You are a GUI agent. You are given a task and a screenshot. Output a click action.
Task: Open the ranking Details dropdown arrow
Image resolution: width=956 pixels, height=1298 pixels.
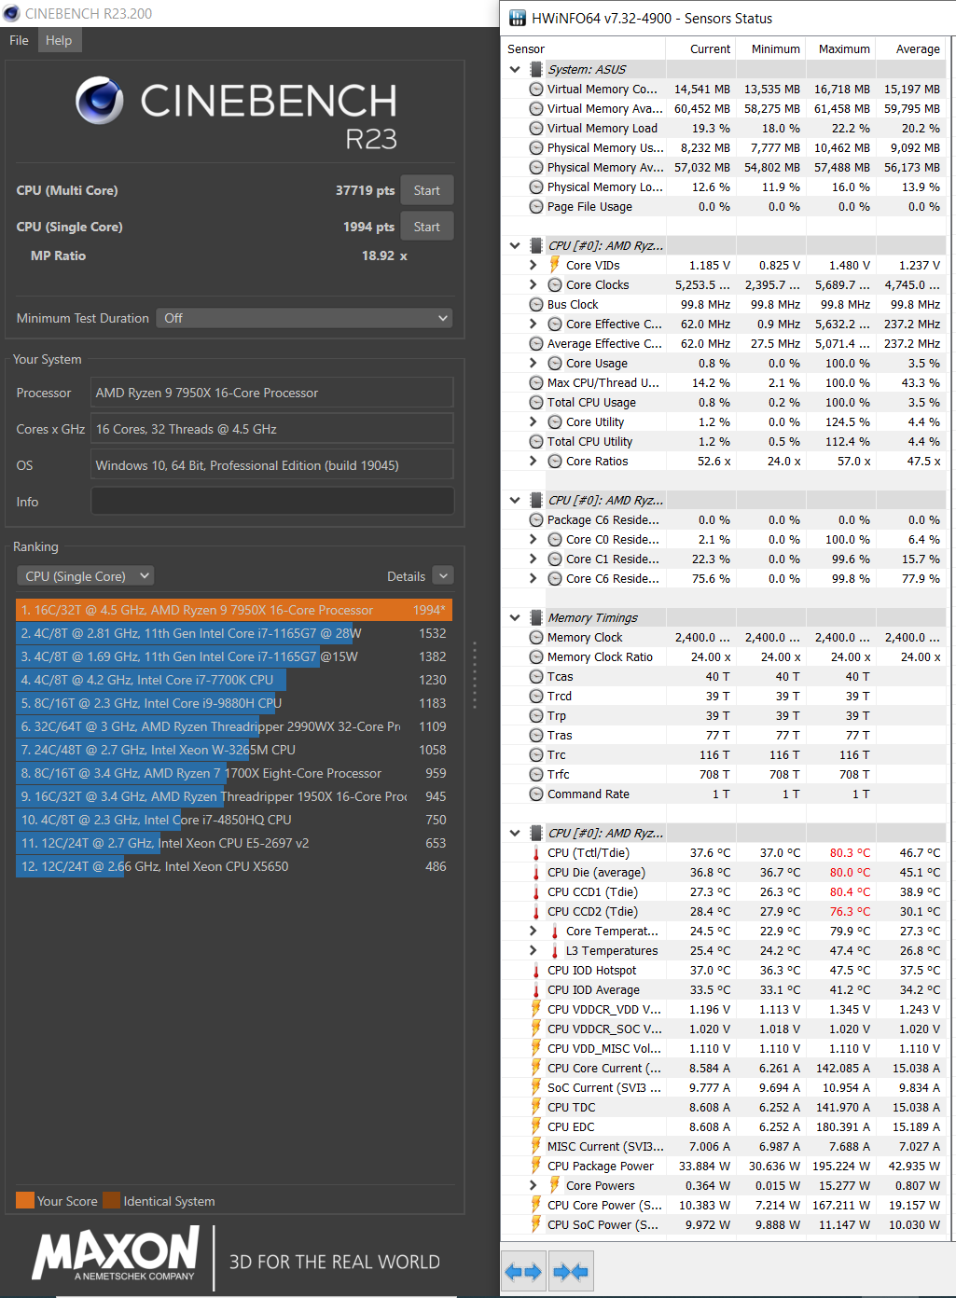444,576
